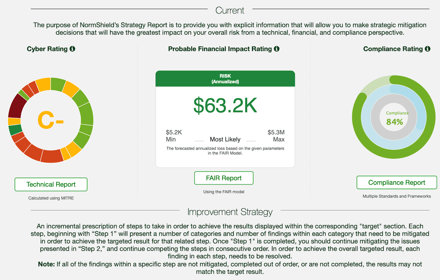Click the Current section heading
This screenshot has width=440, height=280.
(230, 10)
